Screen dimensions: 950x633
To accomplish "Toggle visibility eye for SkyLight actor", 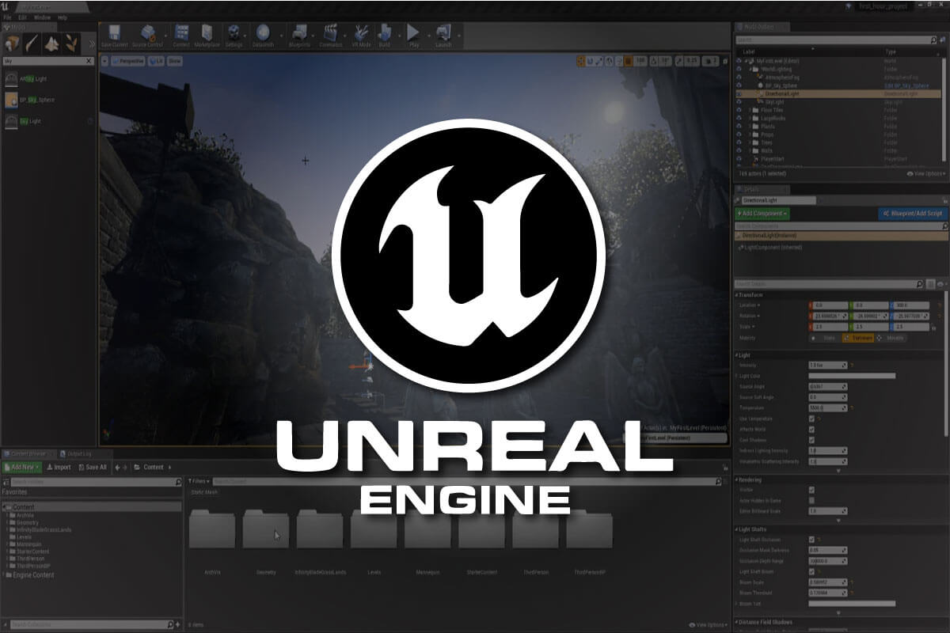I will 739,102.
